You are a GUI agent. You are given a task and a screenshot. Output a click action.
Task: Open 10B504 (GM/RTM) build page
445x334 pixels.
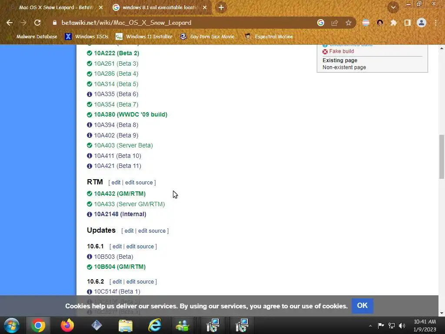click(x=120, y=267)
